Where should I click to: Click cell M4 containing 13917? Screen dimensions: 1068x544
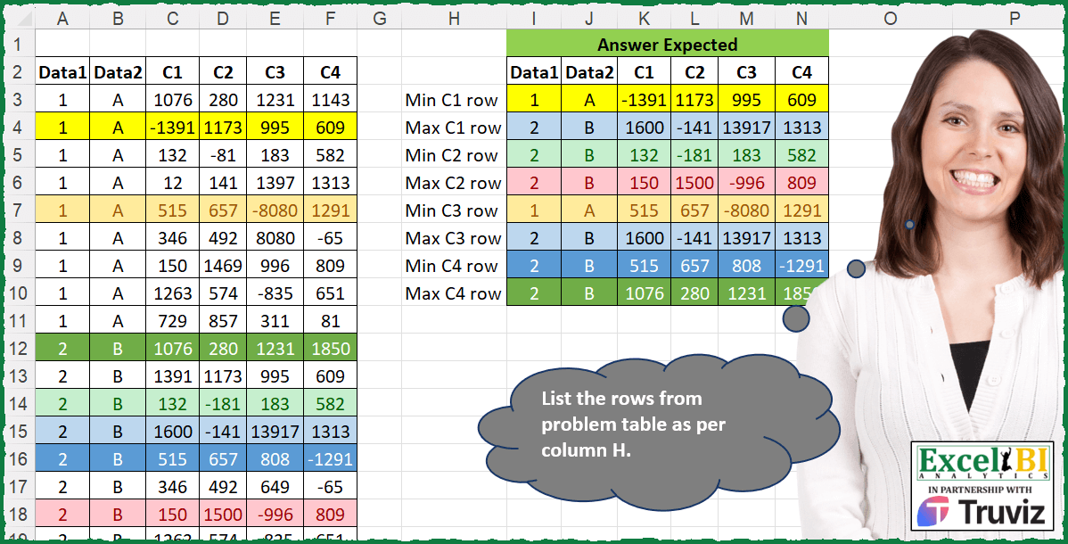[746, 128]
